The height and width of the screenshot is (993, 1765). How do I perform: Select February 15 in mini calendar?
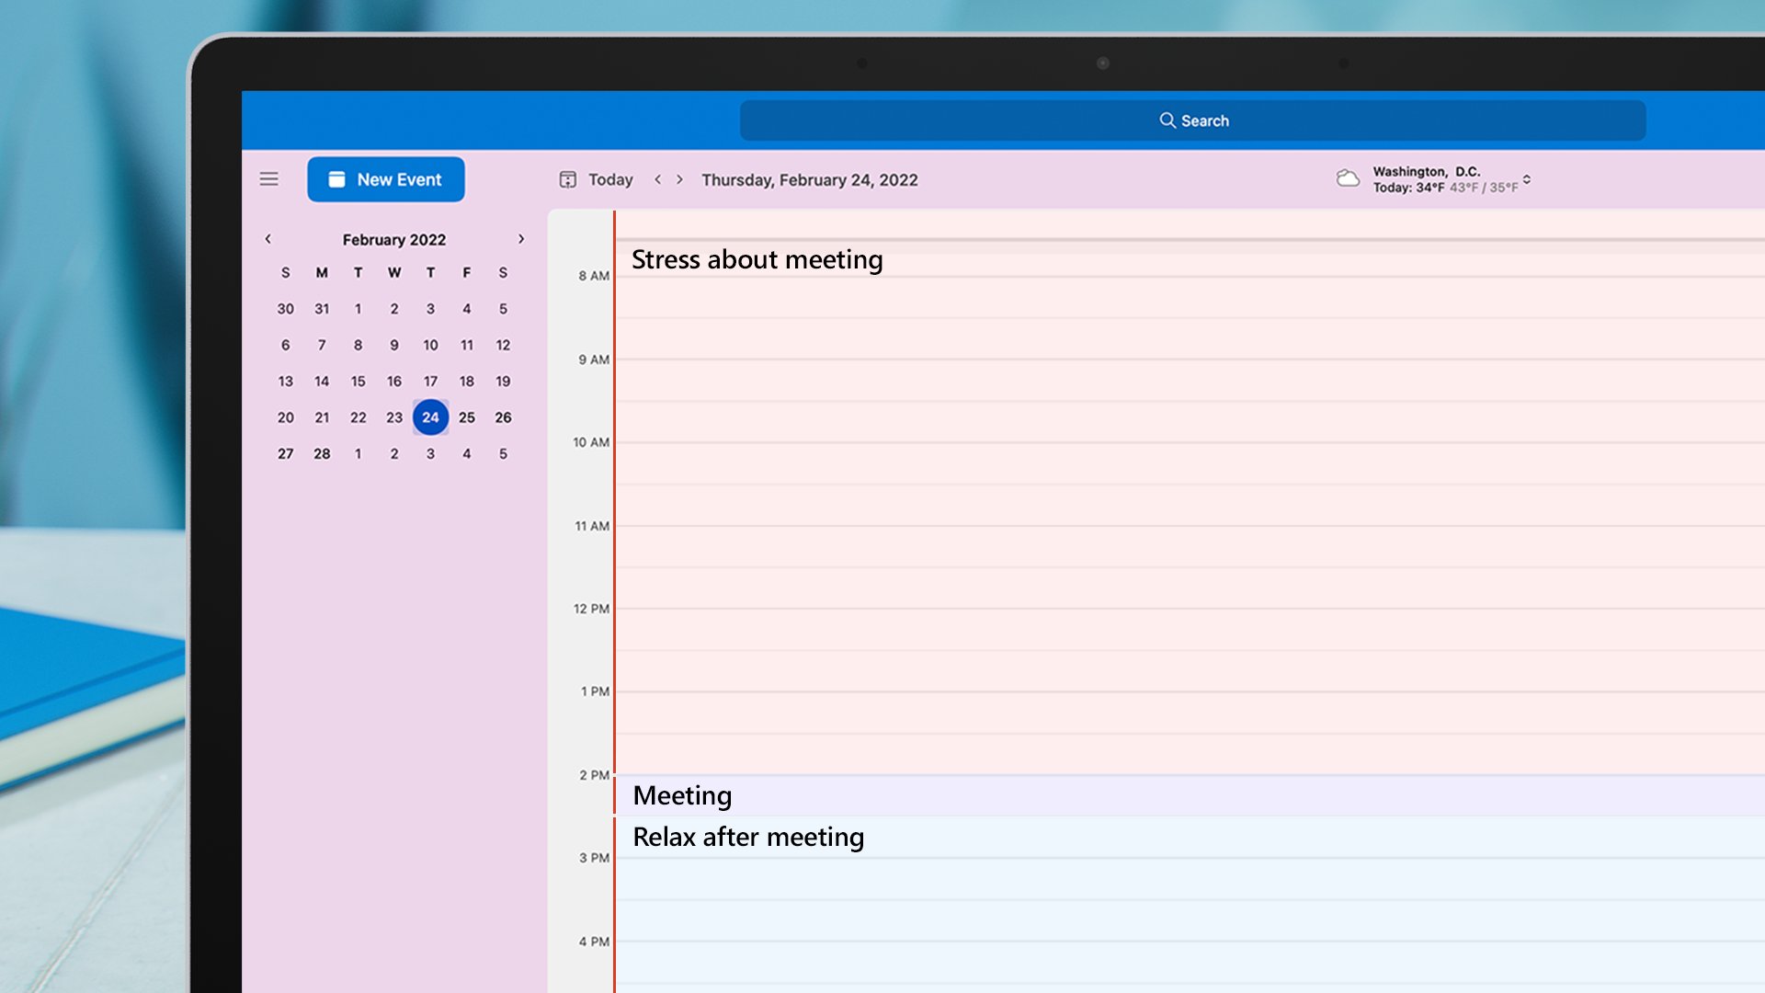tap(358, 382)
